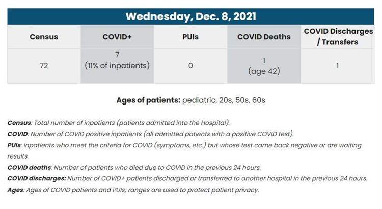382x209 pixels.
Task: Select the COVID Discharges / Transfers header
Action: click(338, 37)
